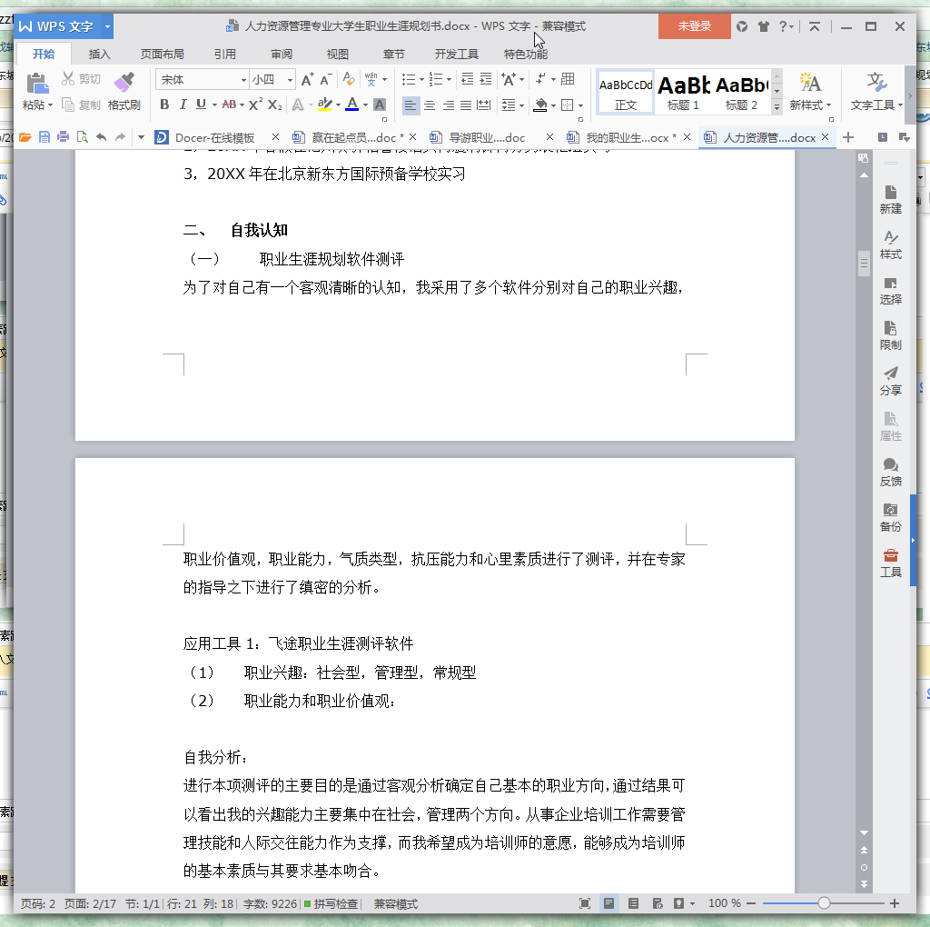This screenshot has width=930, height=927.
Task: Toggle Italic formatting
Action: tap(183, 105)
